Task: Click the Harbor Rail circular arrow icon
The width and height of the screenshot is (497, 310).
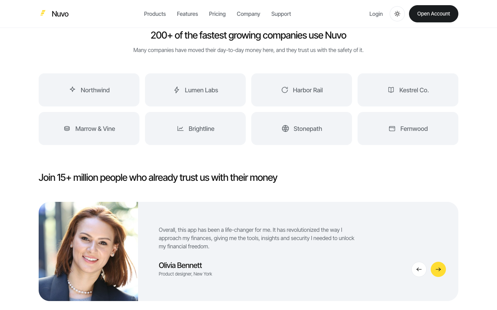Action: (285, 90)
